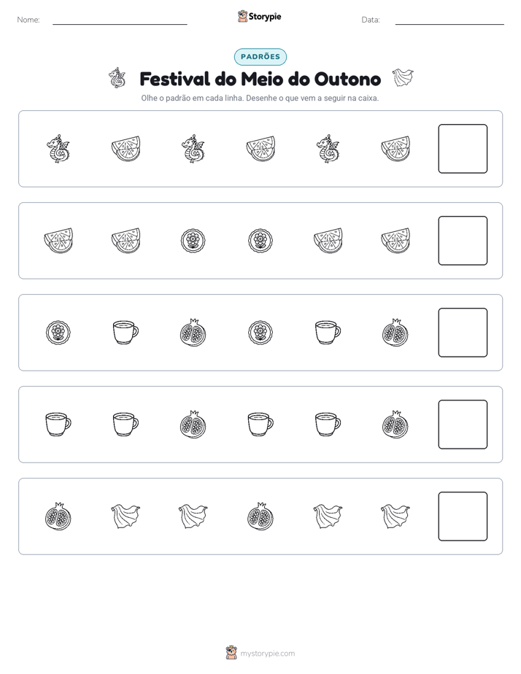Image resolution: width=521 pixels, height=674 pixels.
Task: Click the last orange slice in row one
Action: click(x=395, y=149)
